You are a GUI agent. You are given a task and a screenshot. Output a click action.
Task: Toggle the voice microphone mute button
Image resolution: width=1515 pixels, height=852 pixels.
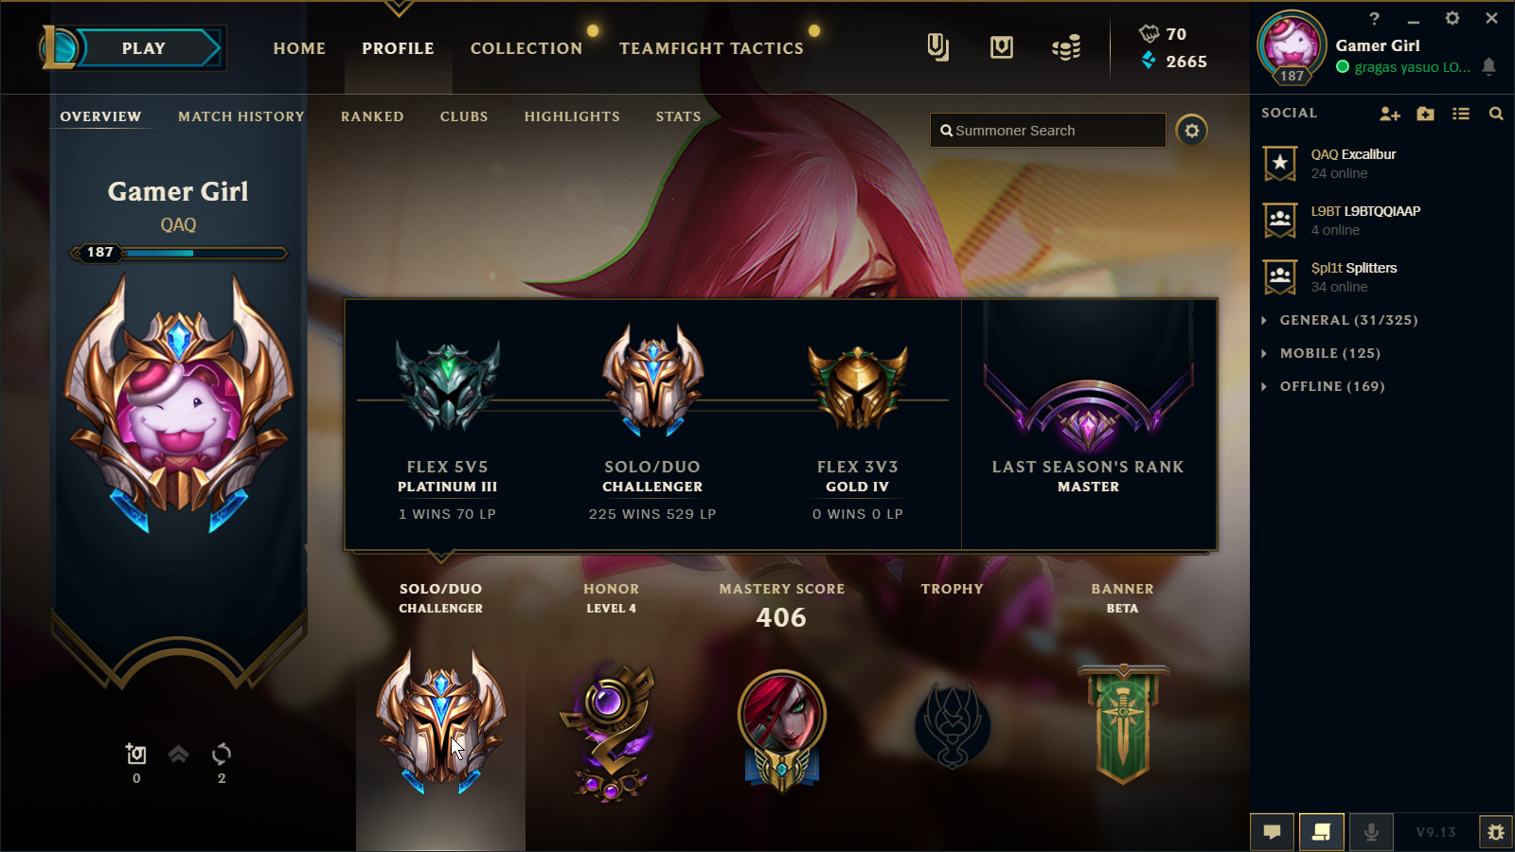[x=1370, y=832]
